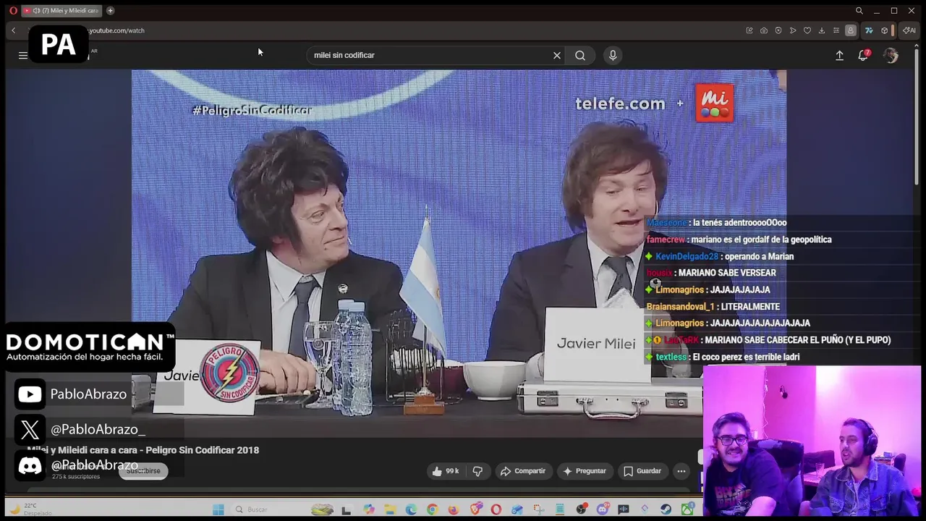Open Microsoft Edge from the taskbar
Screen dimensions: 926x521
point(411,509)
